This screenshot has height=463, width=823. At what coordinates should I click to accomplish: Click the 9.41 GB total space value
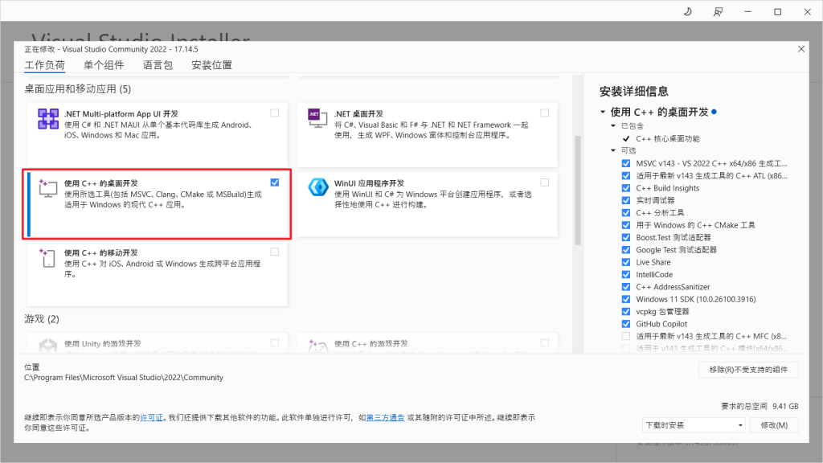coord(785,406)
